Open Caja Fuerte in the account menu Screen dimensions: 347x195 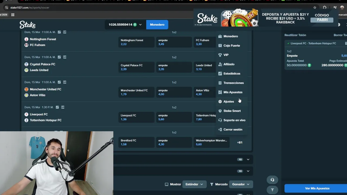pos(232,45)
